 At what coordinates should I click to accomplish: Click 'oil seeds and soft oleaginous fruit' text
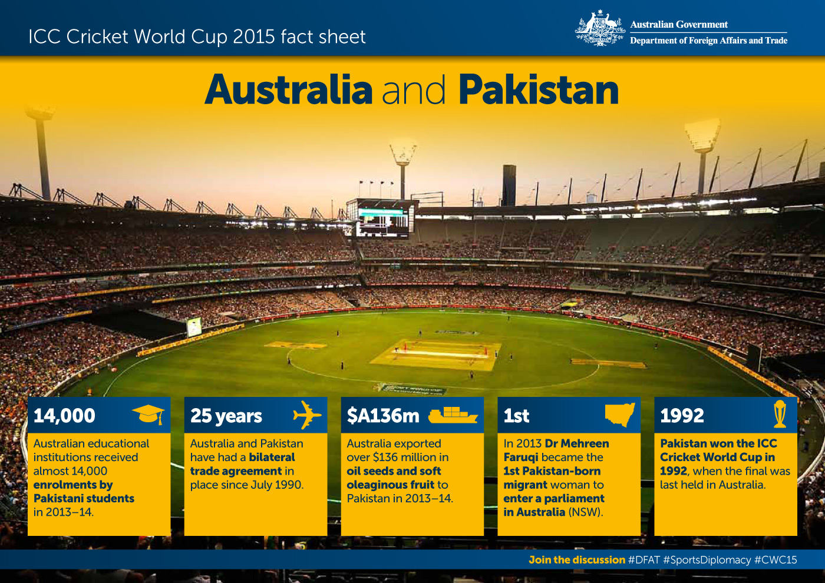394,478
